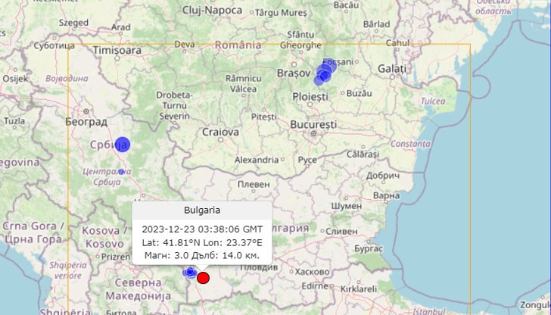Click the Варна city label on the coast

386,195
